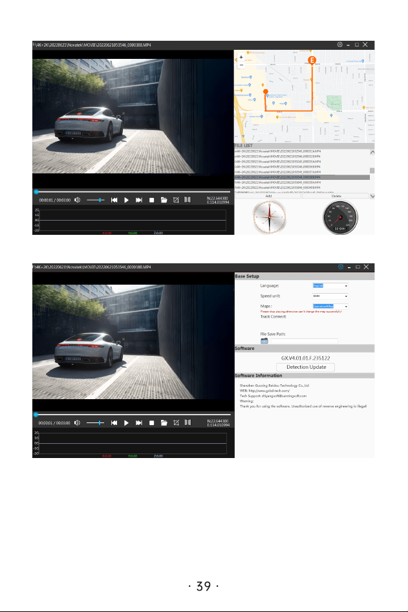Select the highlighted file list row

point(302,177)
